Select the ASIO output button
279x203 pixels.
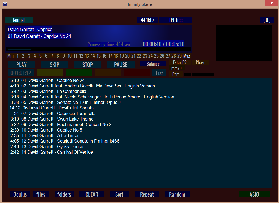(x=254, y=194)
